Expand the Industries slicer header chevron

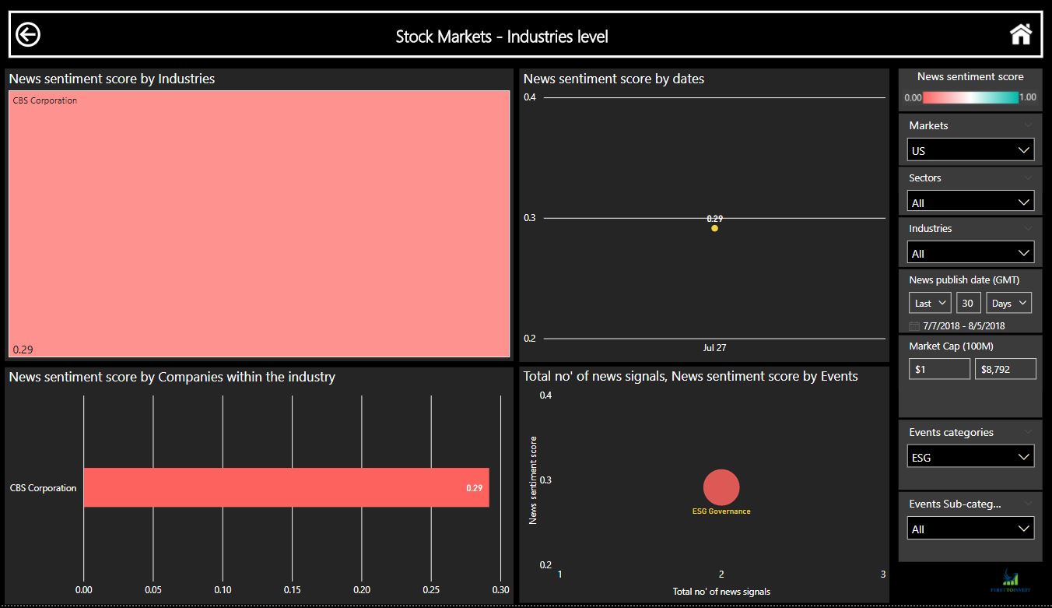pyautogui.click(x=1029, y=229)
